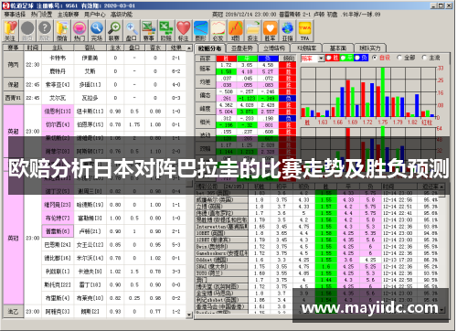The width and height of the screenshot is (457, 331).
Task: Click match list scrollbar down arrow
Action: (x=189, y=315)
